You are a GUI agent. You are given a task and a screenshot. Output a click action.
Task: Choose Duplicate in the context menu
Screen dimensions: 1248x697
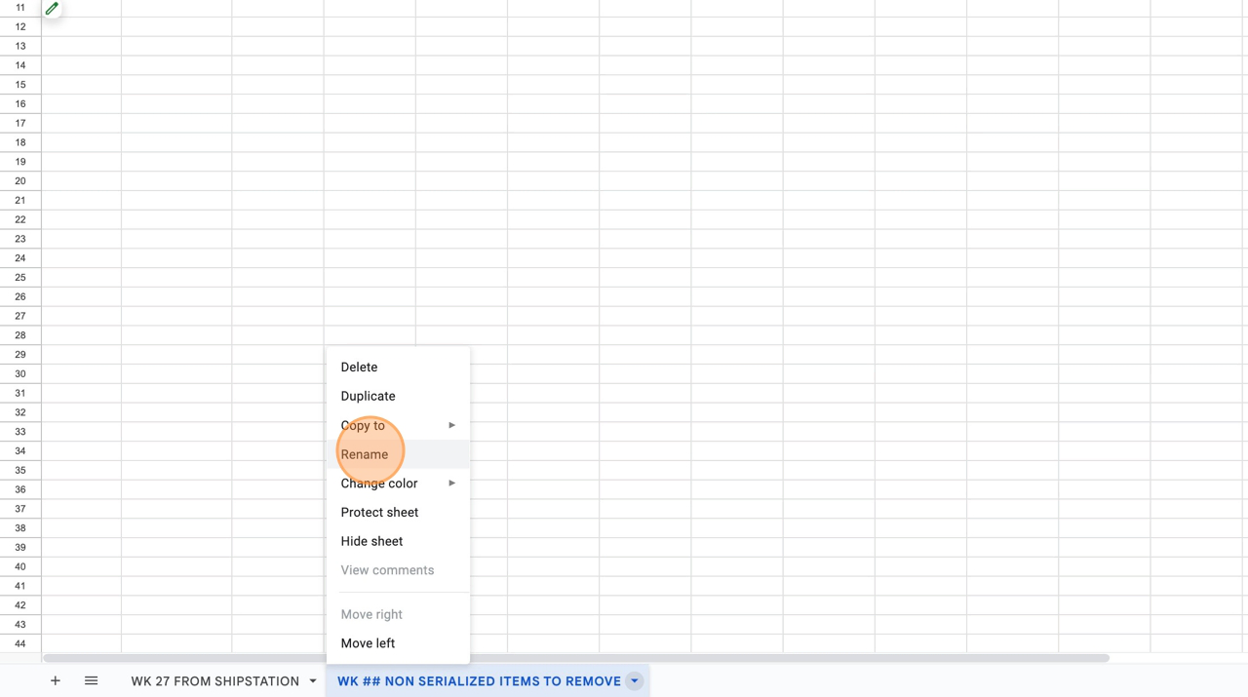(368, 396)
